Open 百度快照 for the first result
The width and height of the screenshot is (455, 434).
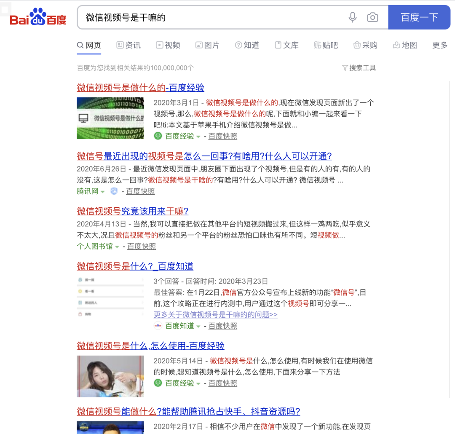tap(222, 136)
